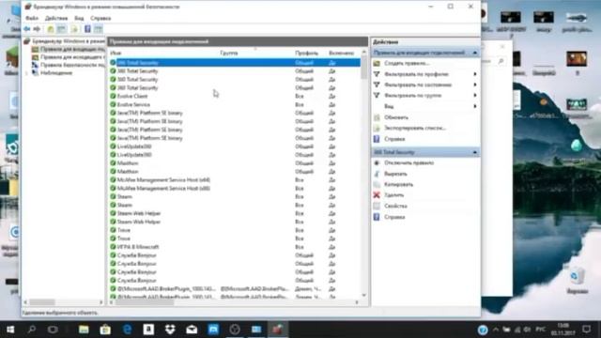The image size is (601, 338).
Task: Switch input language via РУС indicator
Action: coord(541,330)
